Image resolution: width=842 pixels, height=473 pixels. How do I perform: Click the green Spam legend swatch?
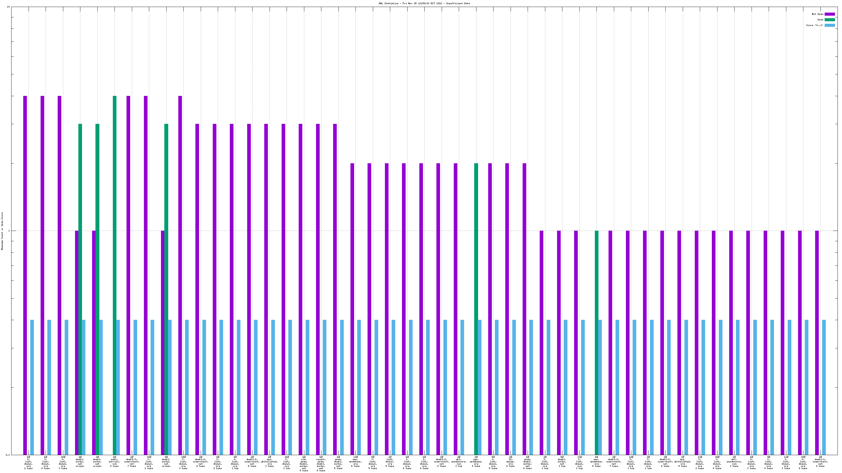pyautogui.click(x=830, y=20)
